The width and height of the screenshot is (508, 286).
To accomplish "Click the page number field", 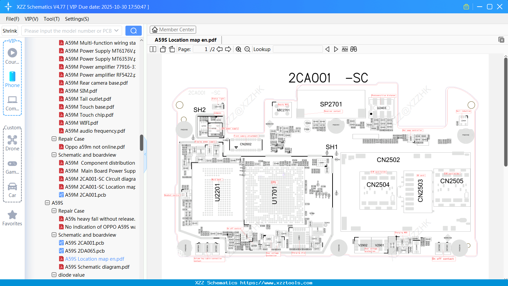I will pos(201,49).
